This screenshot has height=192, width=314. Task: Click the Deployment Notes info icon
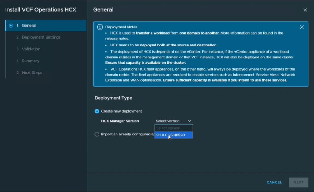click(x=100, y=27)
